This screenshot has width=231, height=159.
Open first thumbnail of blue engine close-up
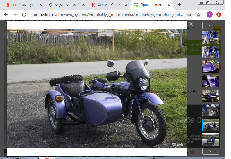(x=211, y=38)
